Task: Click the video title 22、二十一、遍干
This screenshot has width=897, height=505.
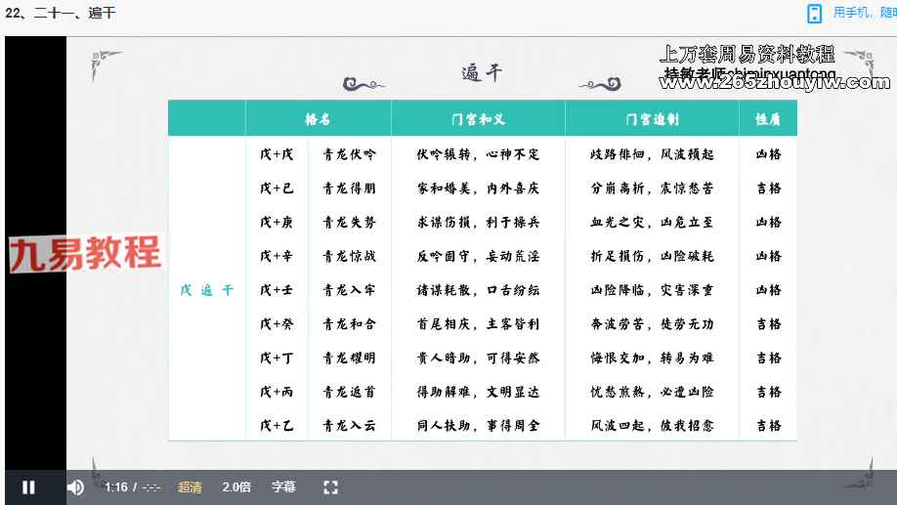Action: point(60,13)
